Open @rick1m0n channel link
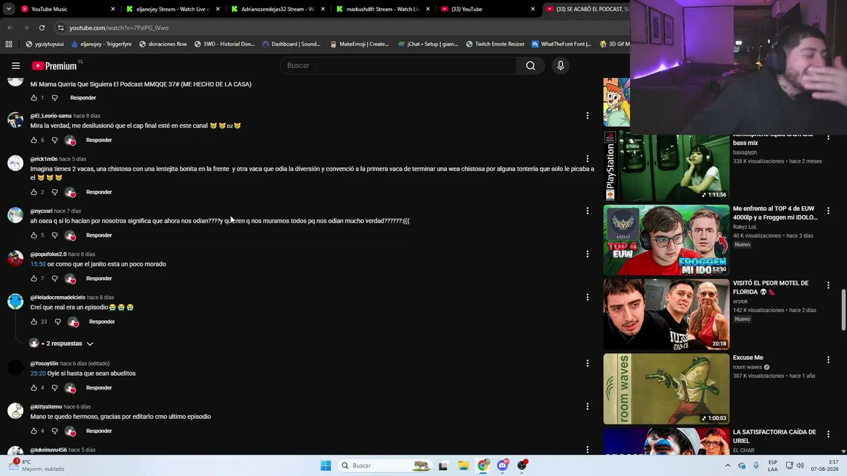 point(44,159)
